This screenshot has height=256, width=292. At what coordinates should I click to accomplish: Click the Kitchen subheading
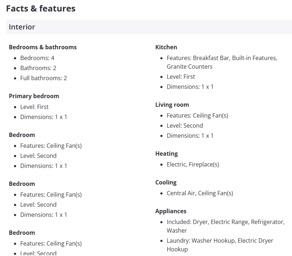[166, 47]
